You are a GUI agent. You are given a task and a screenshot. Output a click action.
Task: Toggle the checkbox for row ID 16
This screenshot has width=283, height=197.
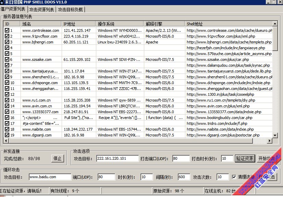click(x=7, y=118)
